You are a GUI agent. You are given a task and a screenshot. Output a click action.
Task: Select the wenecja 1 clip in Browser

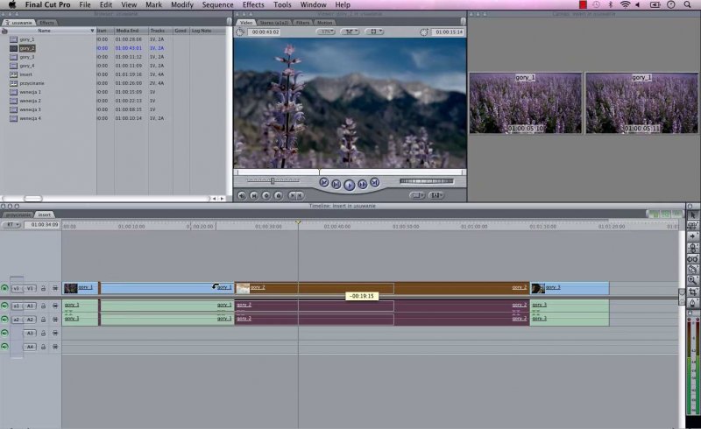tap(30, 92)
